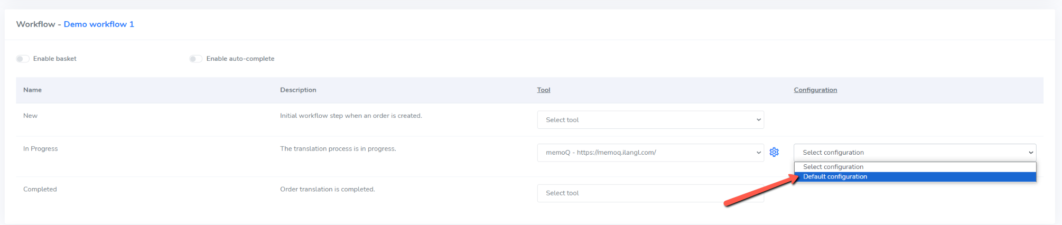Open memoQ tool settings gear icon
The image size is (1062, 225).
pos(774,152)
